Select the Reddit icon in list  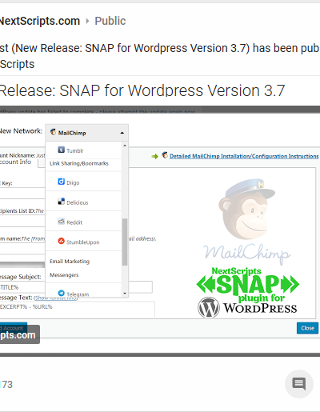[x=62, y=222]
